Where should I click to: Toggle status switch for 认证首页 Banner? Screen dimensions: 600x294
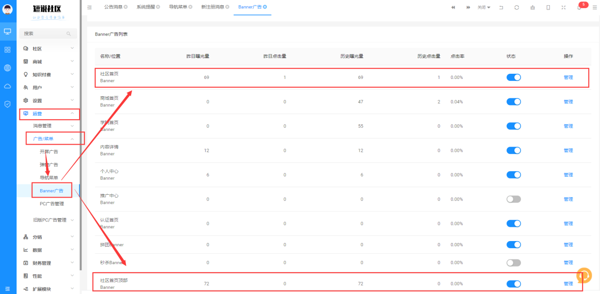pyautogui.click(x=513, y=224)
